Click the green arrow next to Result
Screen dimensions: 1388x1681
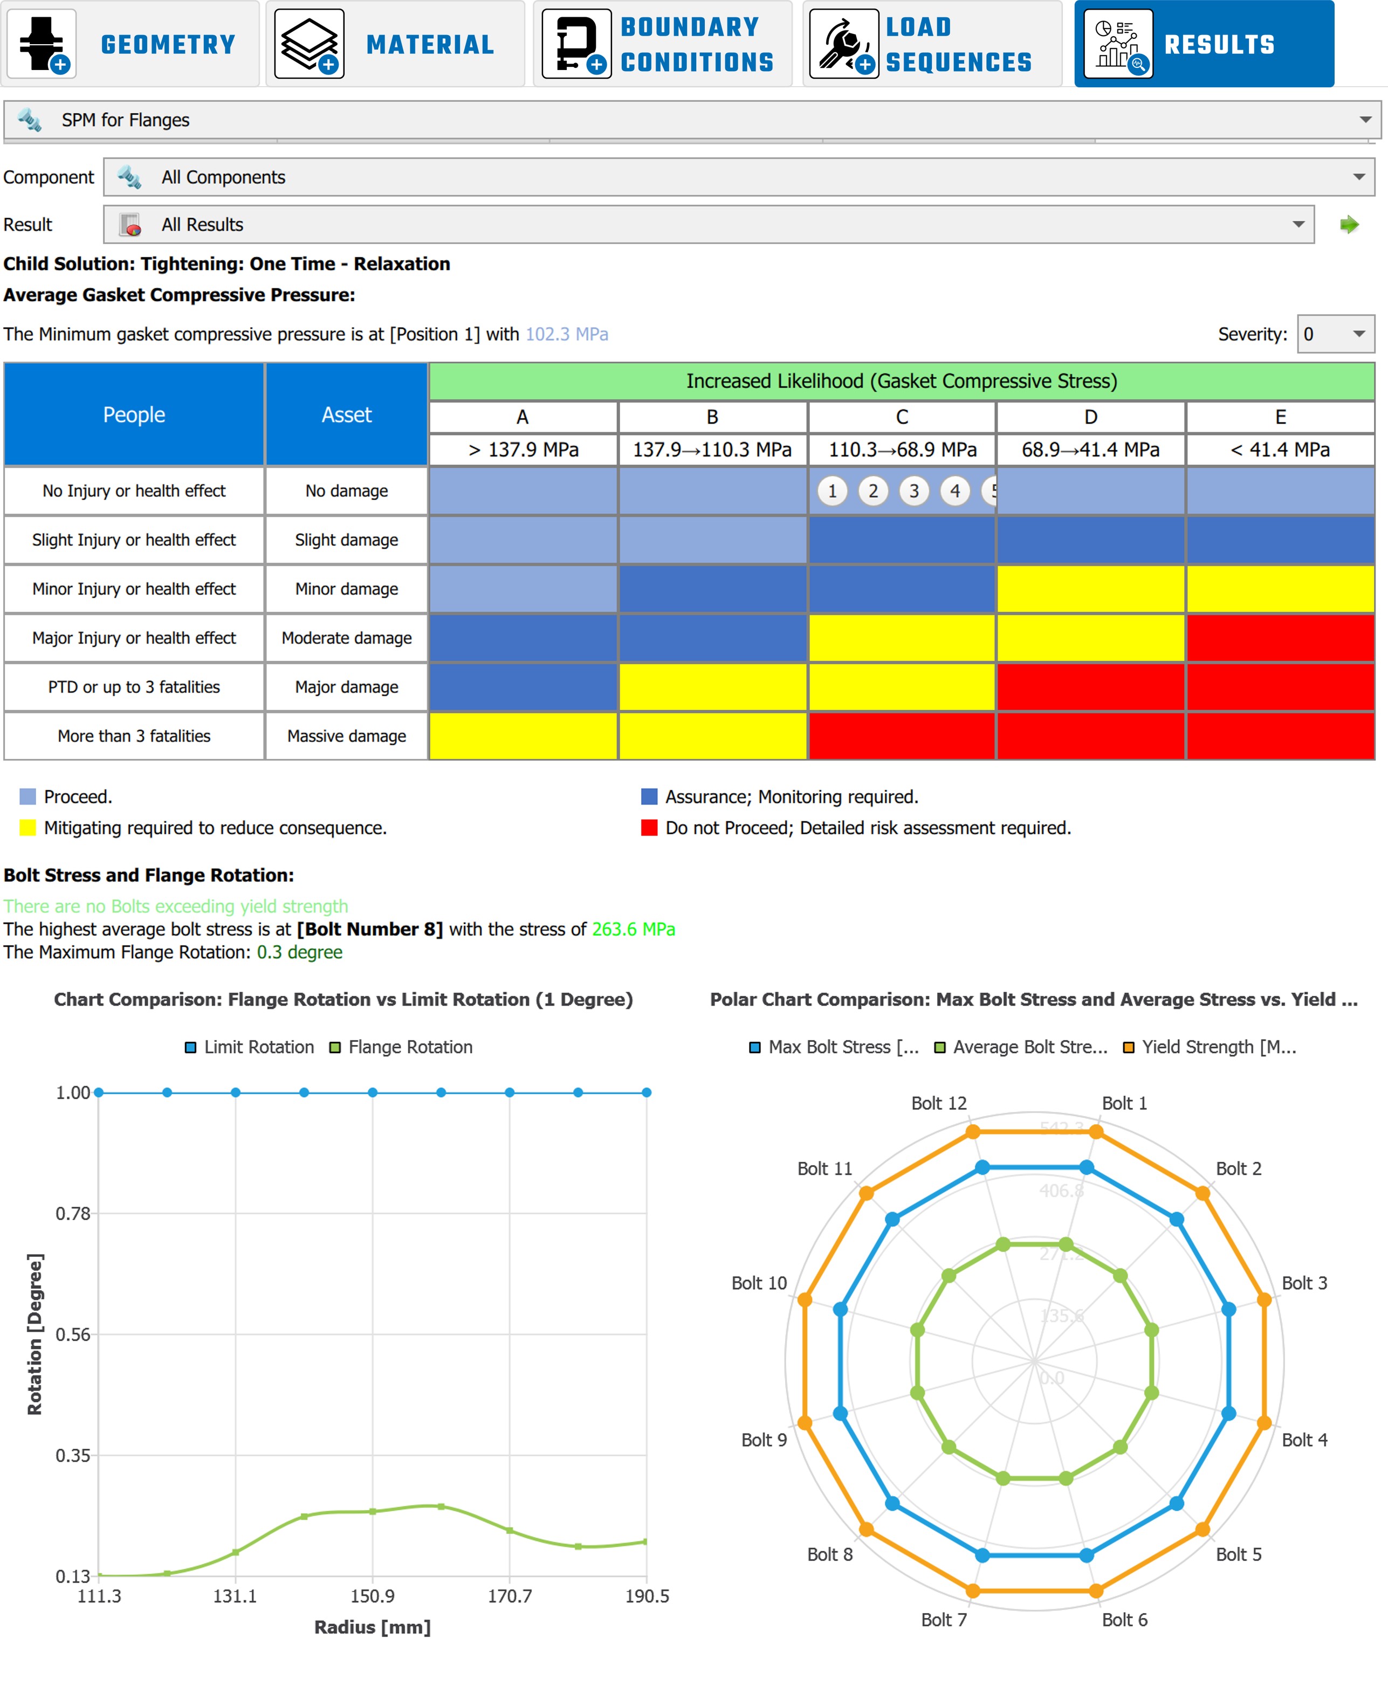pos(1349,225)
